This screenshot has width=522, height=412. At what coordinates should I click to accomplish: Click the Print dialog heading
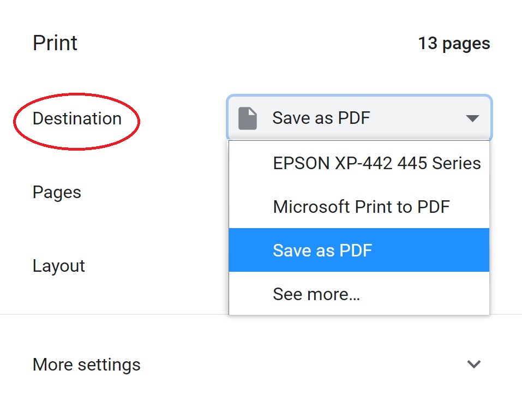pos(55,43)
